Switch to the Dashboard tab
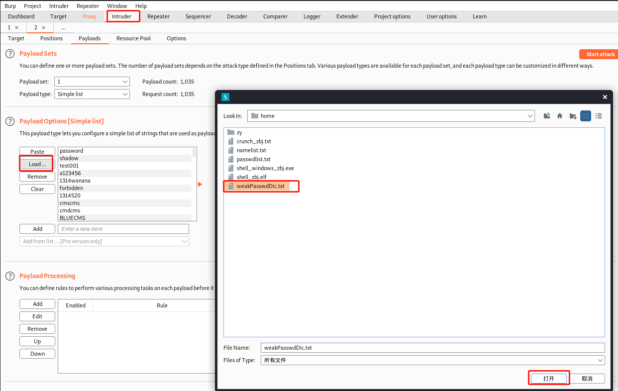Screen dimensions: 618x391 pos(21,16)
